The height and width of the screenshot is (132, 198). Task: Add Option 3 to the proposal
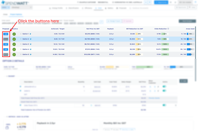click(x=6, y=44)
